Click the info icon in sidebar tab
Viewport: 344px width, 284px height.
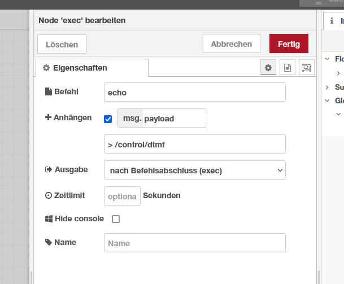332,21
